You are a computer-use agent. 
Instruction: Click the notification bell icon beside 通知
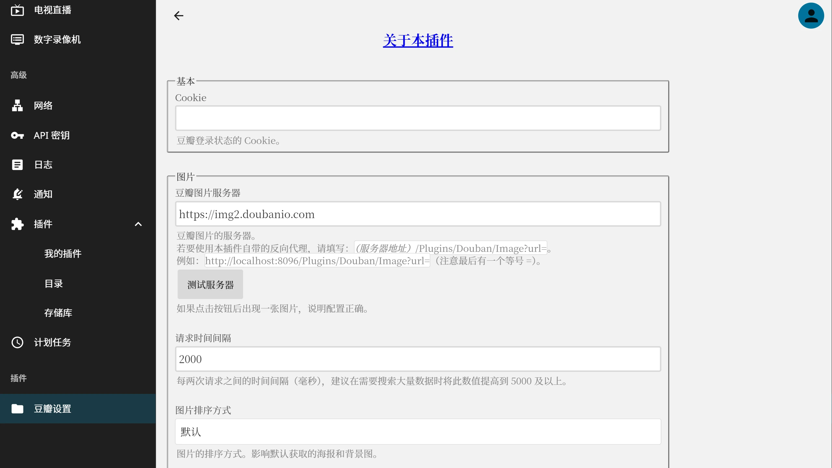[17, 194]
